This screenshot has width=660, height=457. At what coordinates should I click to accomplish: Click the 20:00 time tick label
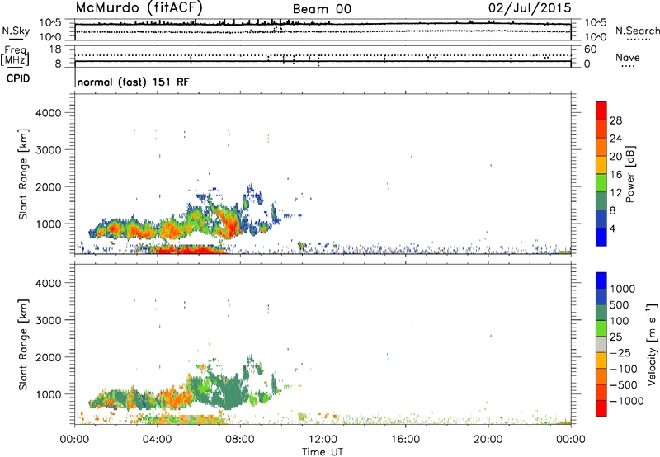[488, 440]
